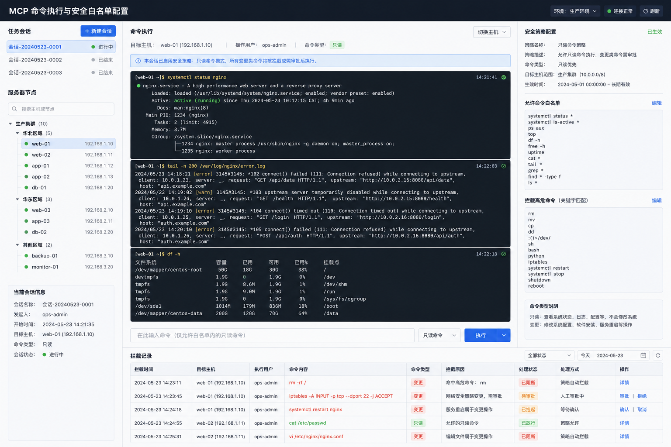
Task: Select the backup-01 node
Action: [69, 256]
